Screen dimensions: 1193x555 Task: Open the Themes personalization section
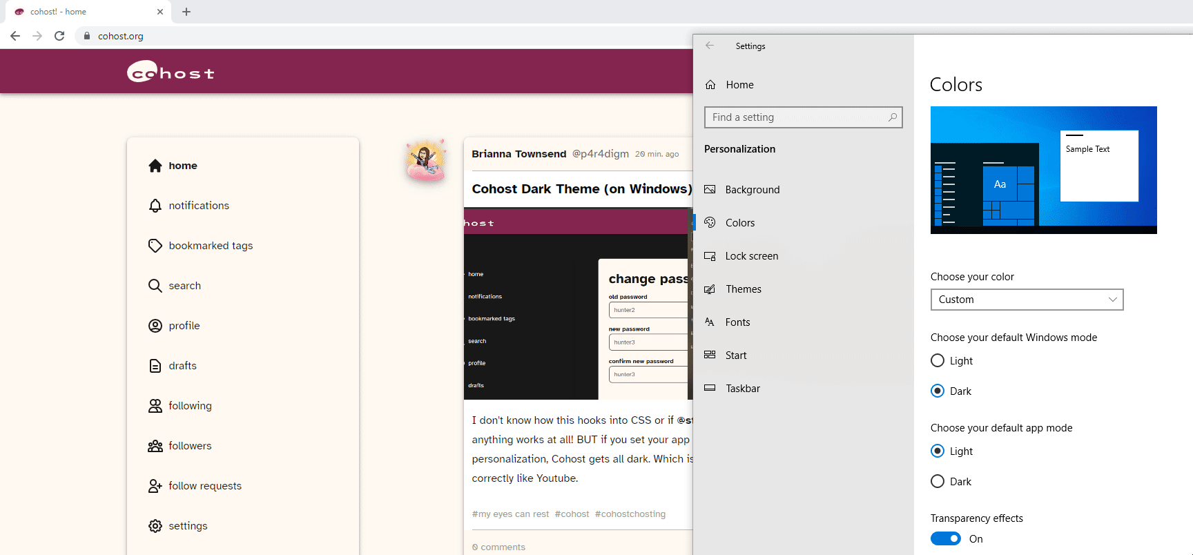tap(743, 289)
